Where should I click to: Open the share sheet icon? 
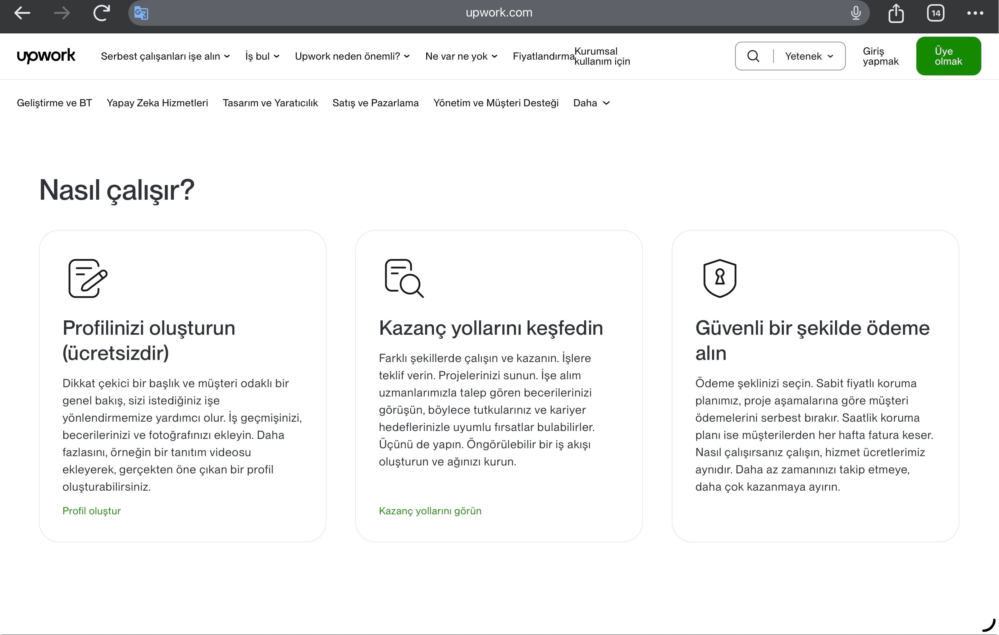point(897,13)
